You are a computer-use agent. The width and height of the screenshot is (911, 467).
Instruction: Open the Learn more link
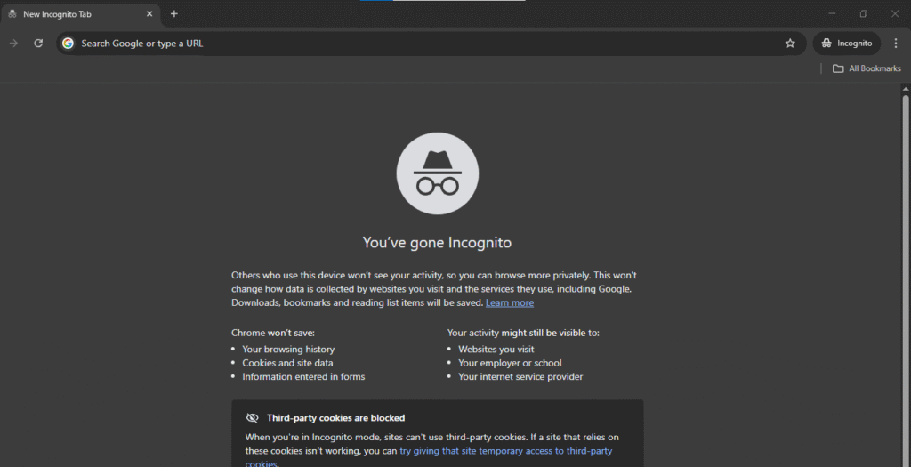(510, 303)
